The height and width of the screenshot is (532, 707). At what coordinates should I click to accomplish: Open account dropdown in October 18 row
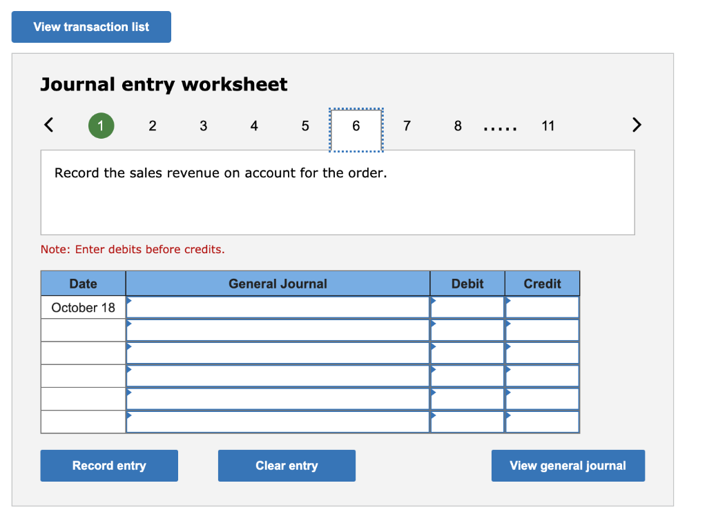click(x=278, y=307)
